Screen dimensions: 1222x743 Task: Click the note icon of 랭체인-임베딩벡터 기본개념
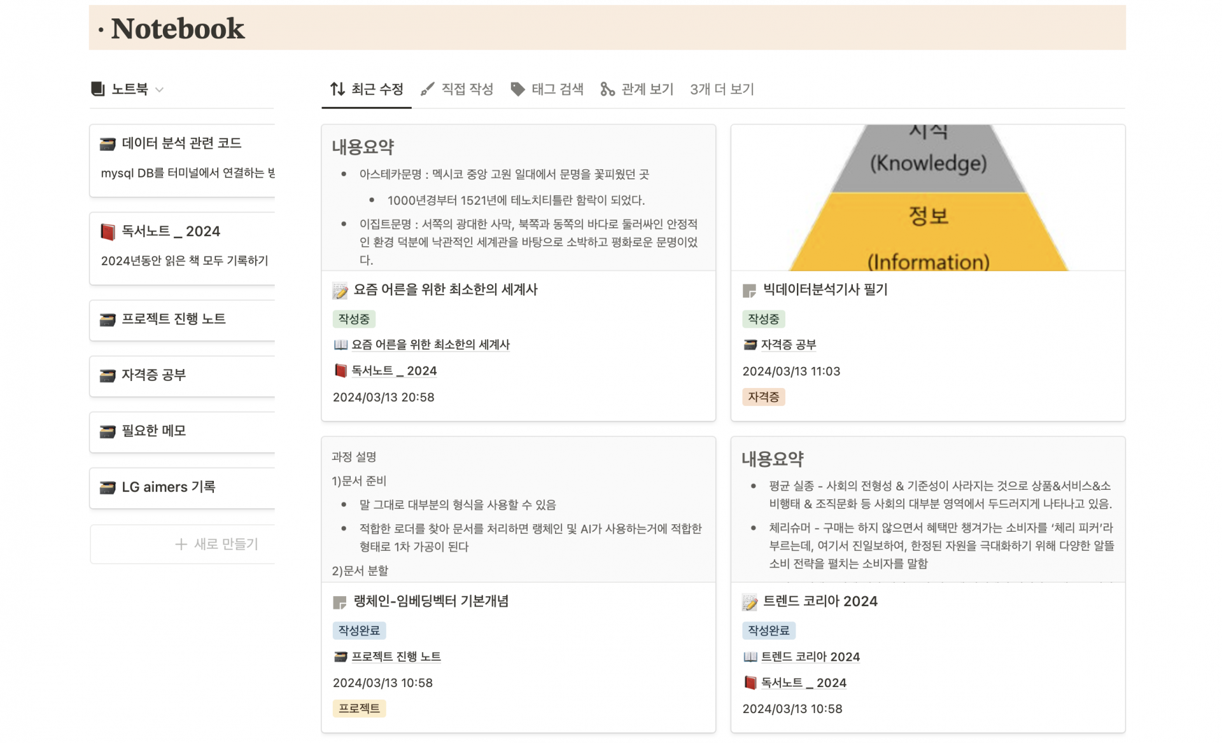[340, 602]
